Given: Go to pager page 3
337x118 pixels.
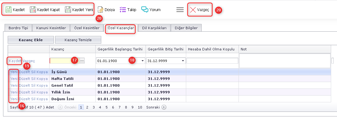Looking at the screenshot, I should point(94,107).
